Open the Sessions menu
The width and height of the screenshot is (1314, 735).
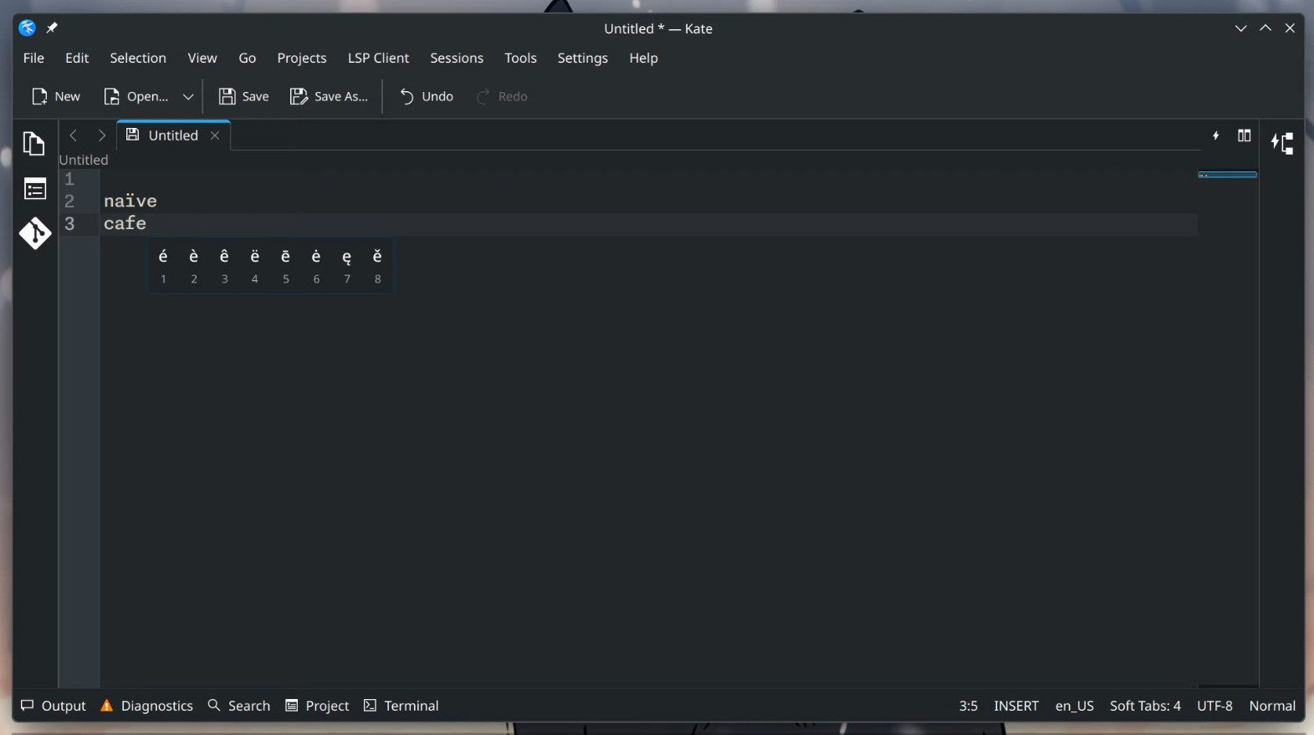coord(457,58)
